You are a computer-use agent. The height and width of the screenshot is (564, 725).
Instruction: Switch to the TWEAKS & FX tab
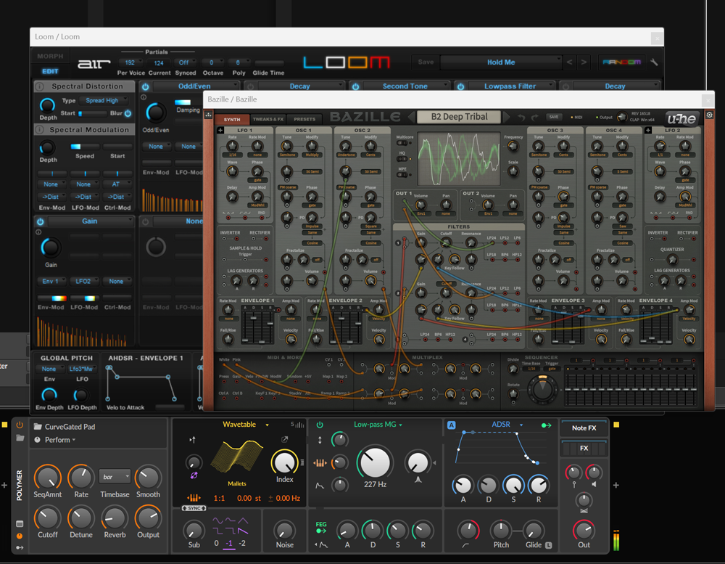click(268, 119)
